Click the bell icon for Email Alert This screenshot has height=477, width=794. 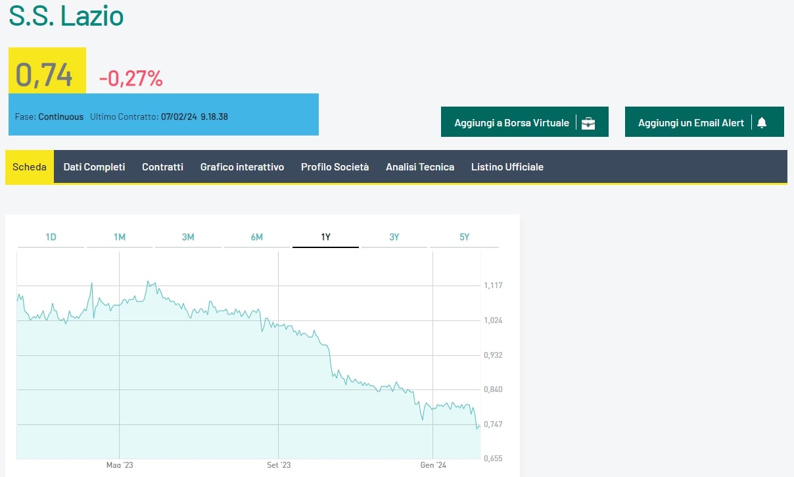762,123
